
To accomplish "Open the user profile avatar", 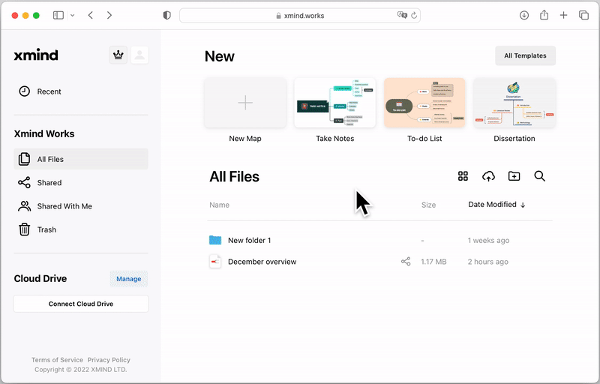I will pos(139,55).
